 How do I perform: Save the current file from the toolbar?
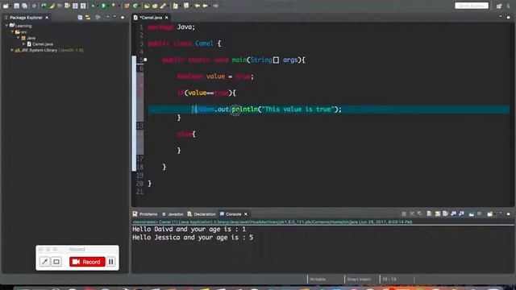(16, 6)
